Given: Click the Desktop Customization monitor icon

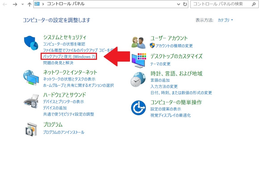Looking at the screenshot, I should tap(139, 60).
